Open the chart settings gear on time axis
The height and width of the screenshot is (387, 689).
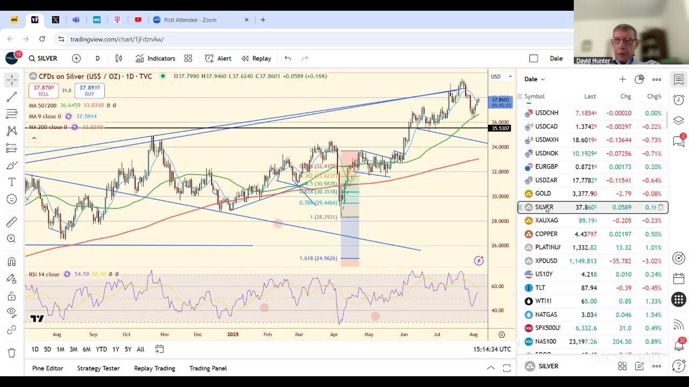[x=502, y=334]
